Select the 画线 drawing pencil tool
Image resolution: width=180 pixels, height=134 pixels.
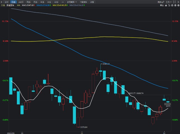[x=161, y=2]
